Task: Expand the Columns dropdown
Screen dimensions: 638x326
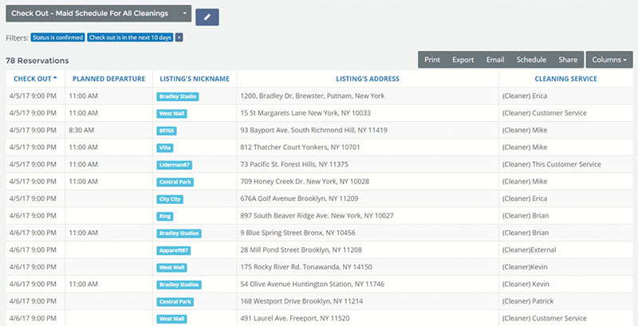Action: pos(608,60)
